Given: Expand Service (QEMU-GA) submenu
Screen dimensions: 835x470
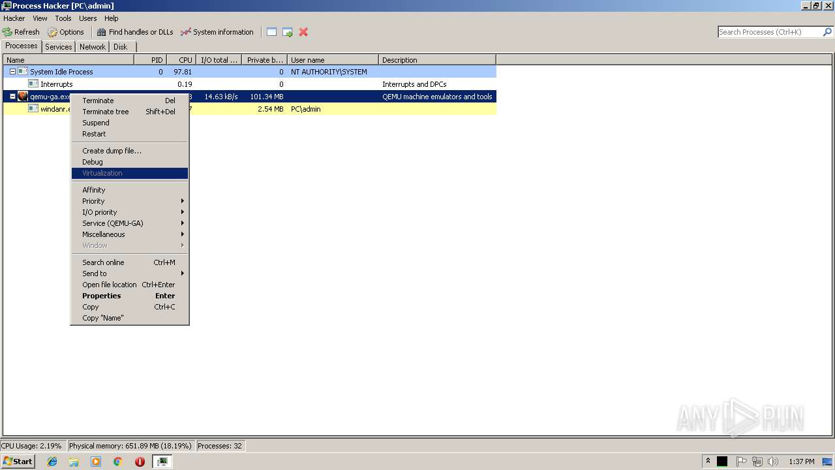Looking at the screenshot, I should (130, 223).
